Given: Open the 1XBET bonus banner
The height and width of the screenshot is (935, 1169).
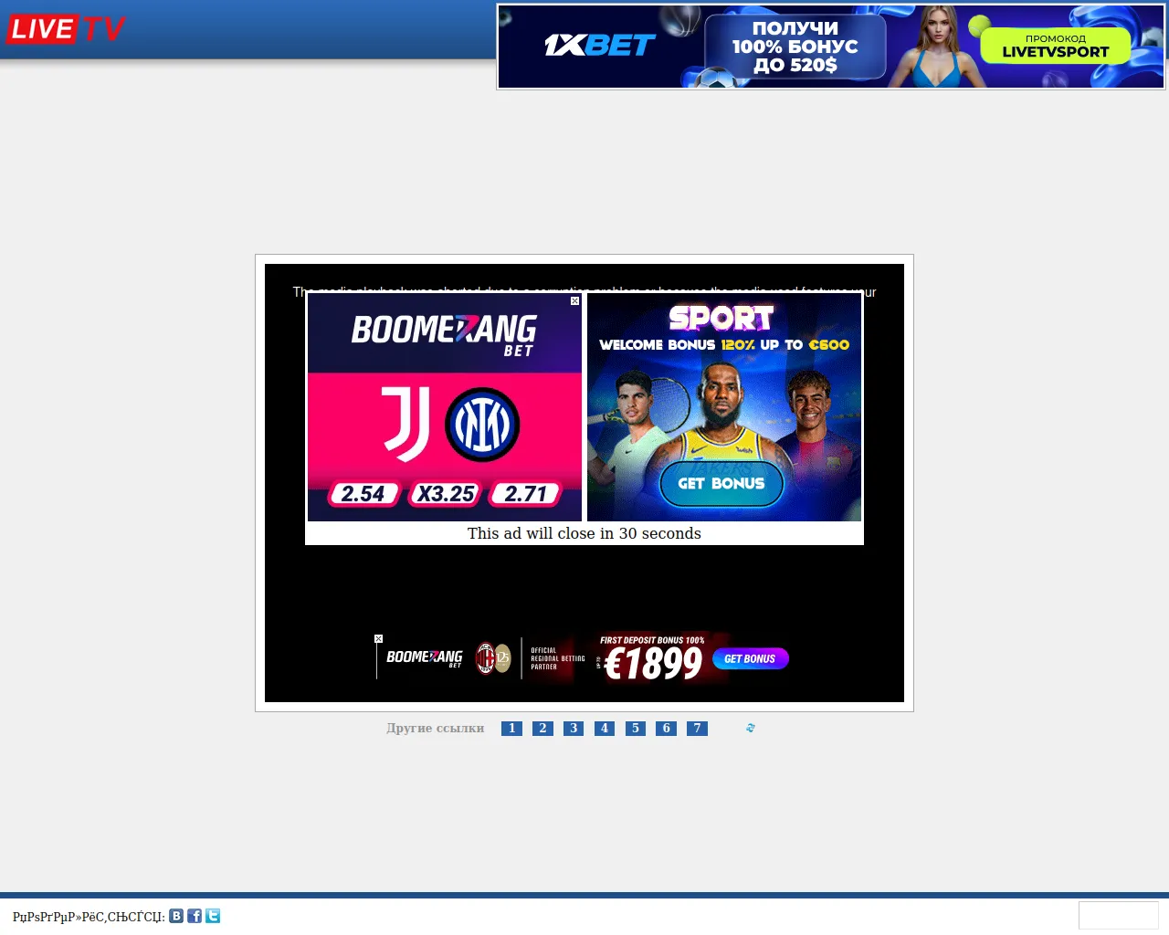Looking at the screenshot, I should tap(831, 47).
